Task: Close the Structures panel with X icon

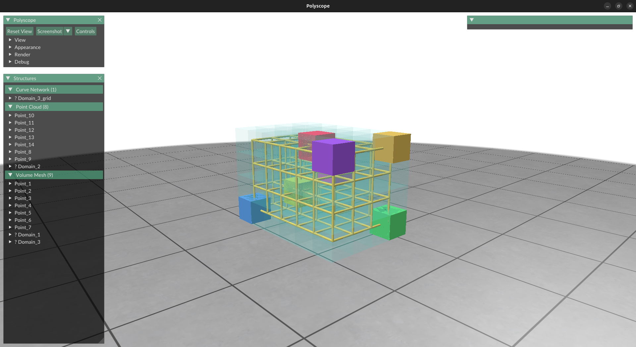Action: (100, 78)
